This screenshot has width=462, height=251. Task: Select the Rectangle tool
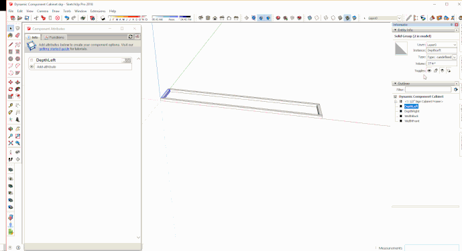11,52
